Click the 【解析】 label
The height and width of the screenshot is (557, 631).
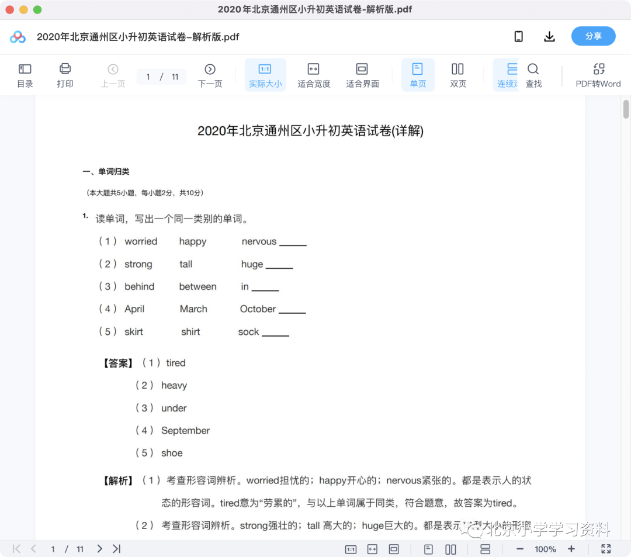point(118,480)
